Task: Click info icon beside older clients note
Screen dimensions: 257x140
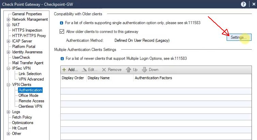Action: point(61,23)
